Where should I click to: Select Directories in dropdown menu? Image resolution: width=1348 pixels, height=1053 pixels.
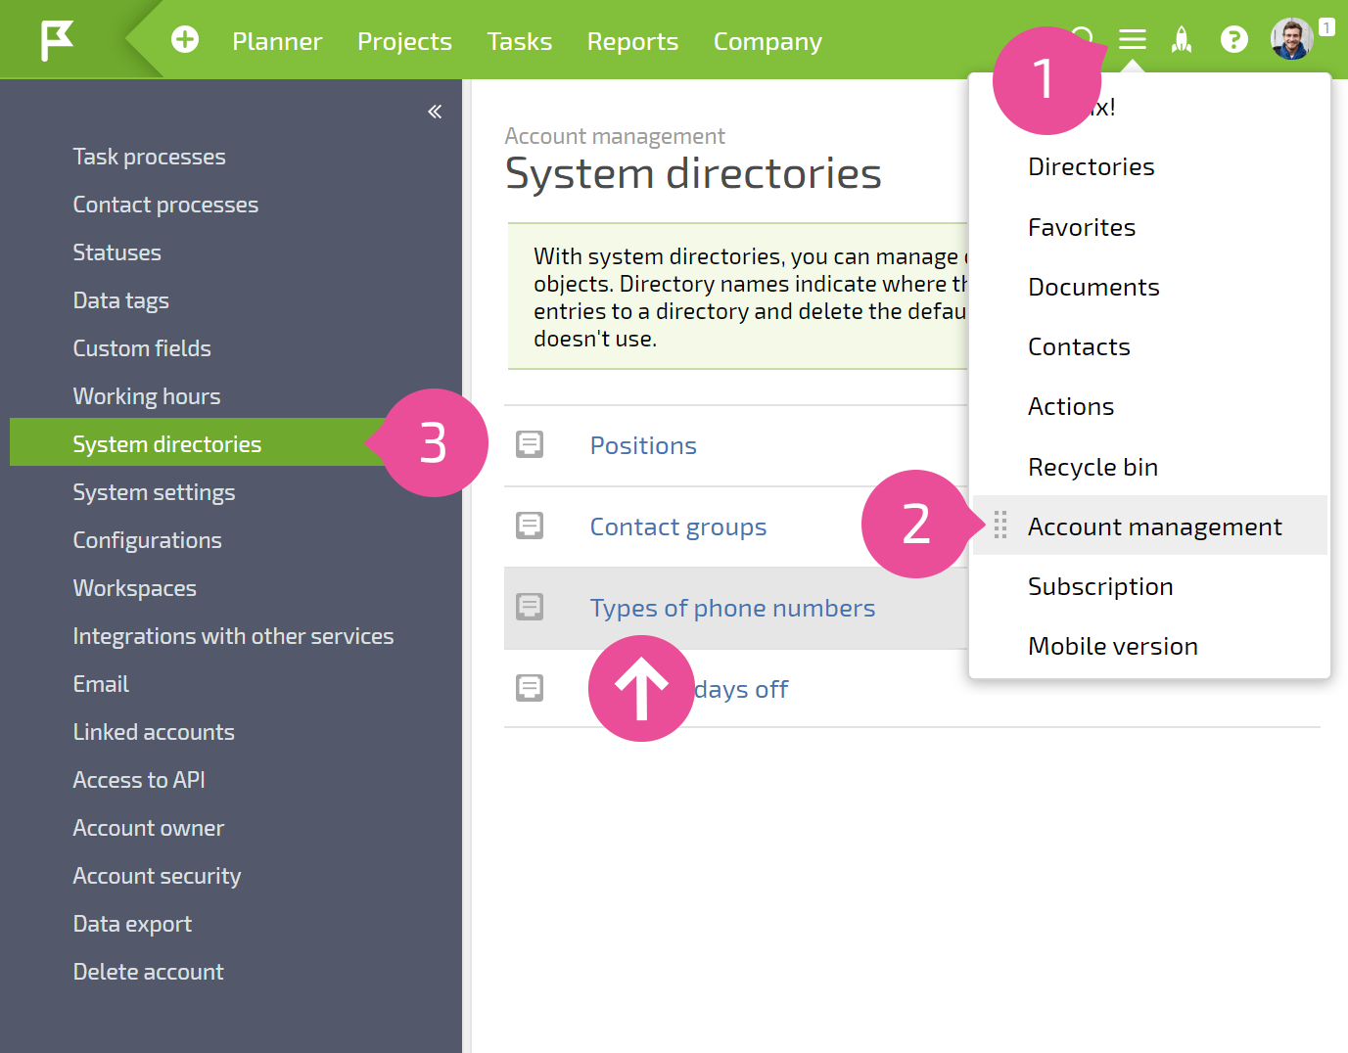point(1092,166)
